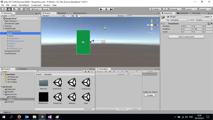Viewport: 213px width, 120px height.
Task: Click the animation record button
Action: (106, 72)
